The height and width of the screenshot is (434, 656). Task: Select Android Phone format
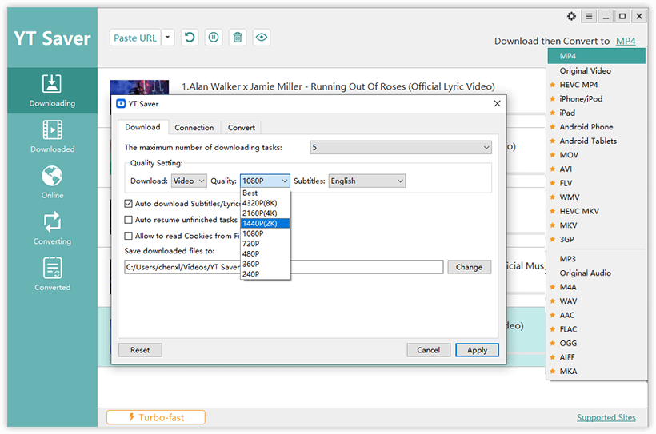(597, 127)
